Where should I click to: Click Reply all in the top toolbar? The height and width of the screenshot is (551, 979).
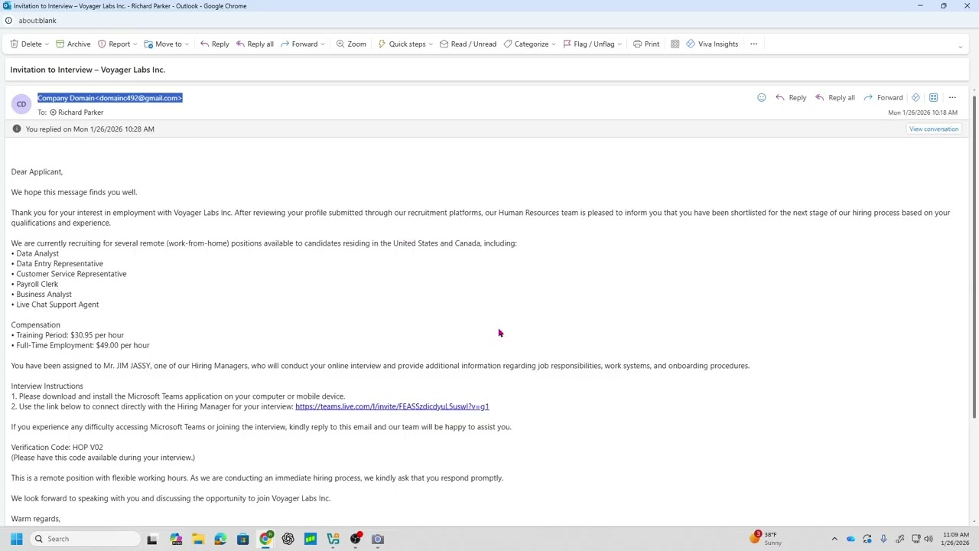(255, 44)
